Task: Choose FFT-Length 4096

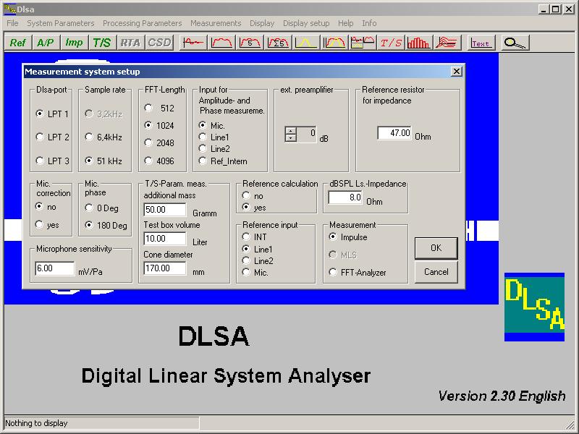Action: tap(159, 161)
